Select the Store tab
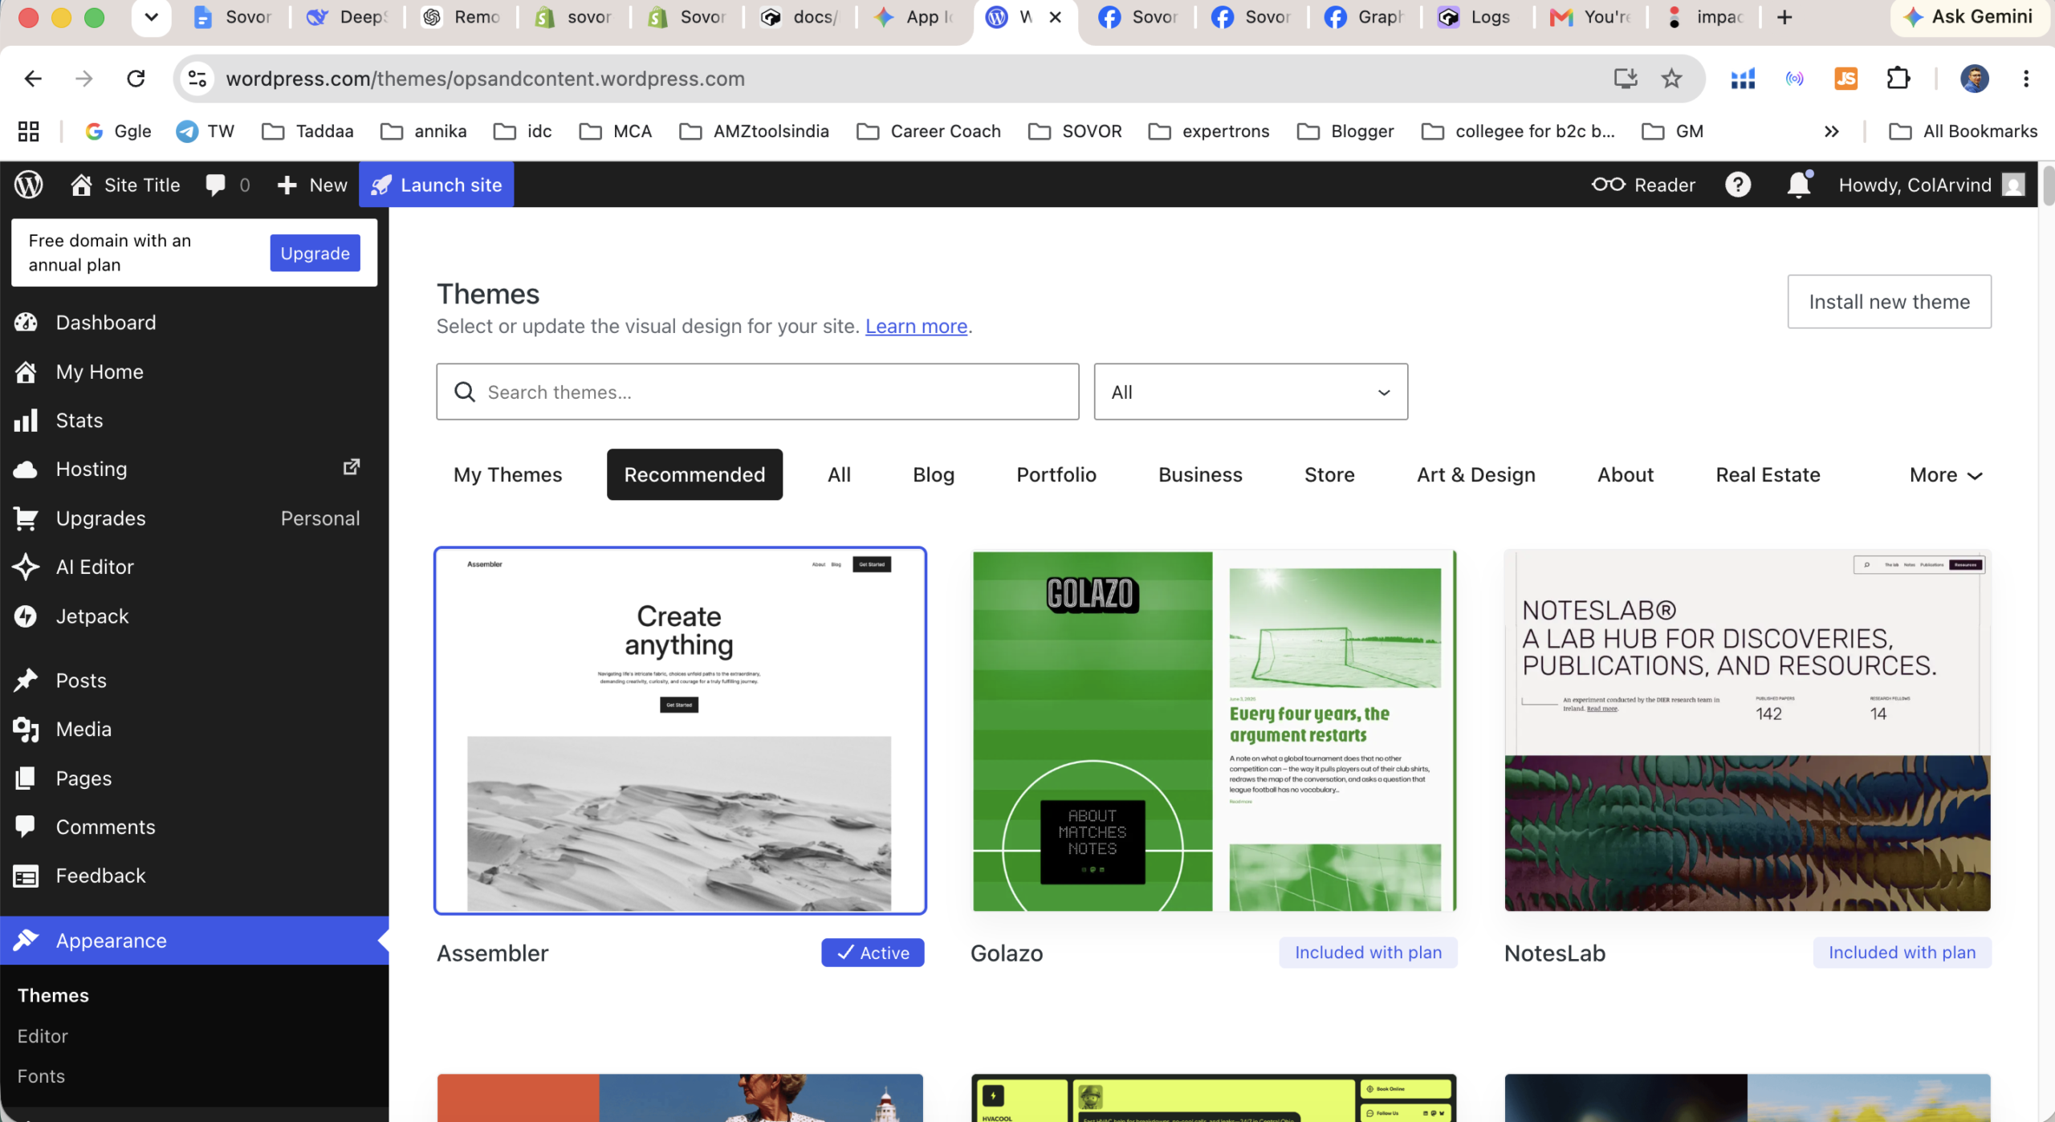Screen dimensions: 2055x1122 [x=1329, y=474]
